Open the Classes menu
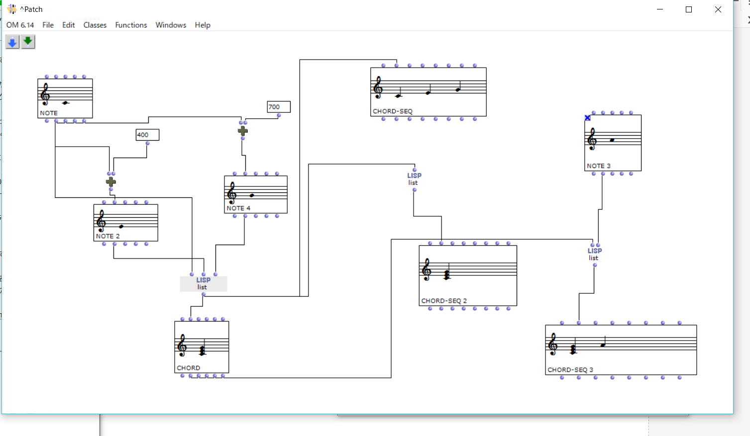The height and width of the screenshot is (436, 750). 95,25
